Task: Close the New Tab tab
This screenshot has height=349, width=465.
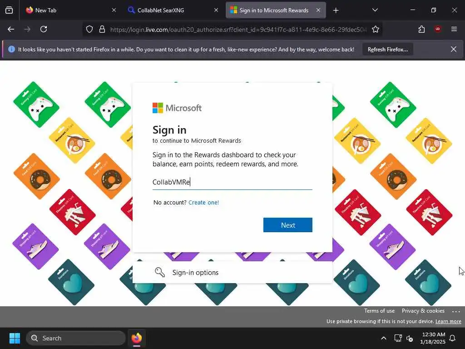Action: [114, 10]
